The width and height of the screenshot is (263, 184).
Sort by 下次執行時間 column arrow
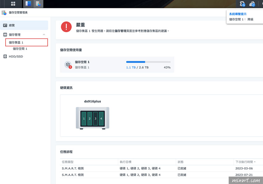255,162
